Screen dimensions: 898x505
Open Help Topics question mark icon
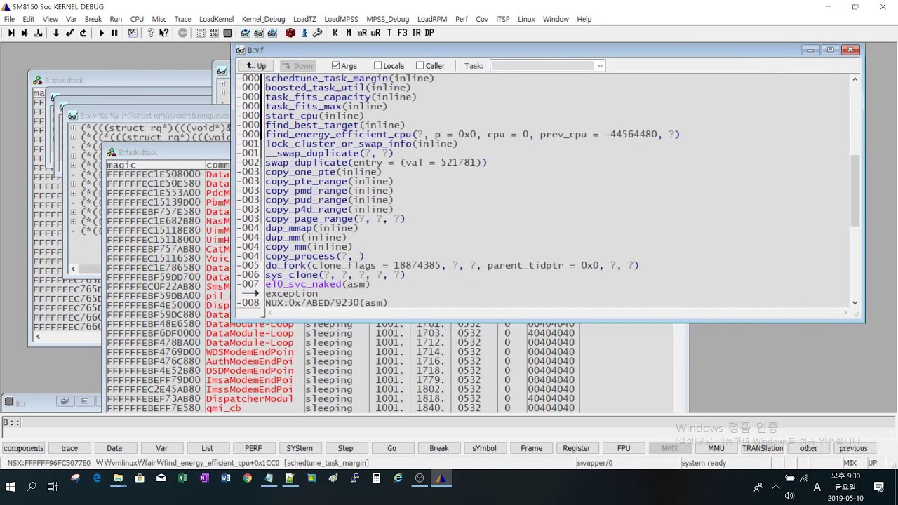(151, 33)
